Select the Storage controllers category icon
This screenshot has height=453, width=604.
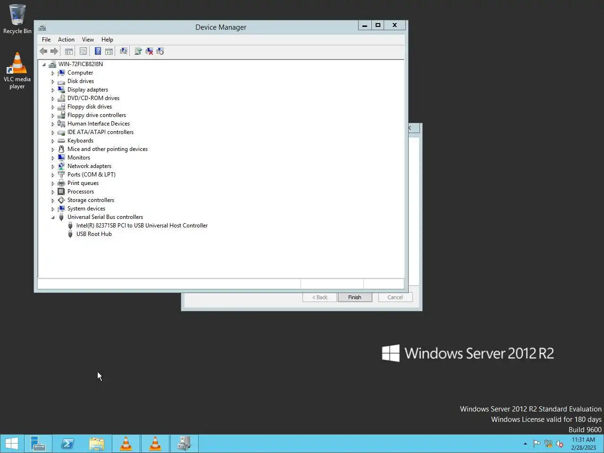61,200
